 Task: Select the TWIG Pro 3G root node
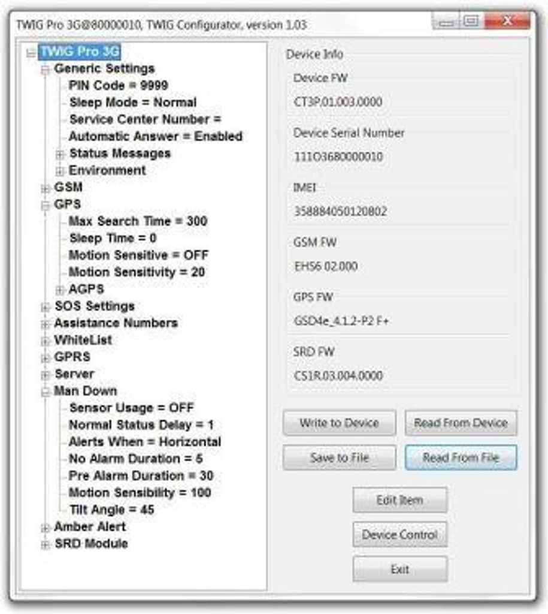[80, 52]
